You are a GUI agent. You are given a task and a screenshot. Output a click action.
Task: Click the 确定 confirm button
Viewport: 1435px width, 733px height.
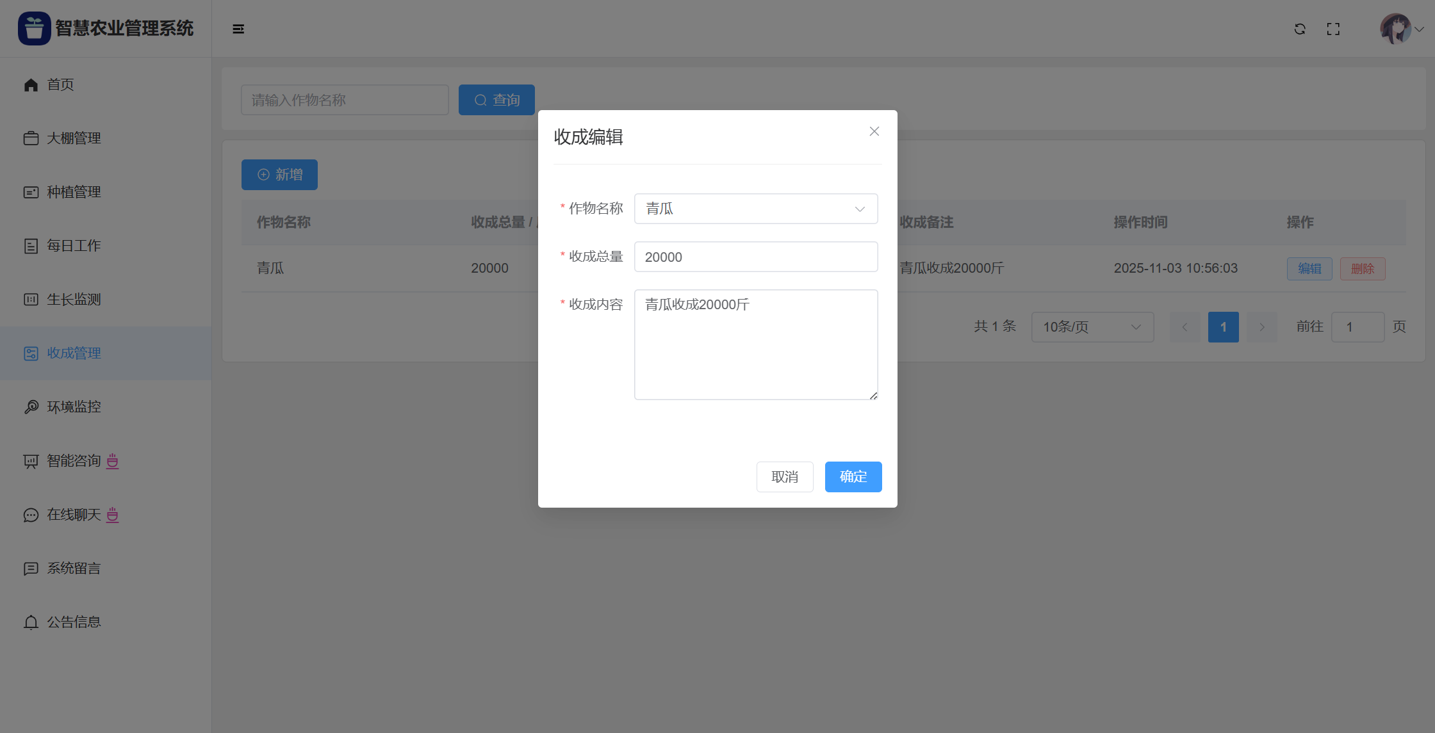(x=853, y=477)
